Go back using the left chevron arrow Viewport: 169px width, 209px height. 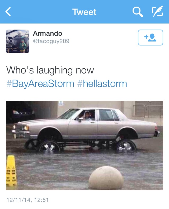[x=8, y=12]
